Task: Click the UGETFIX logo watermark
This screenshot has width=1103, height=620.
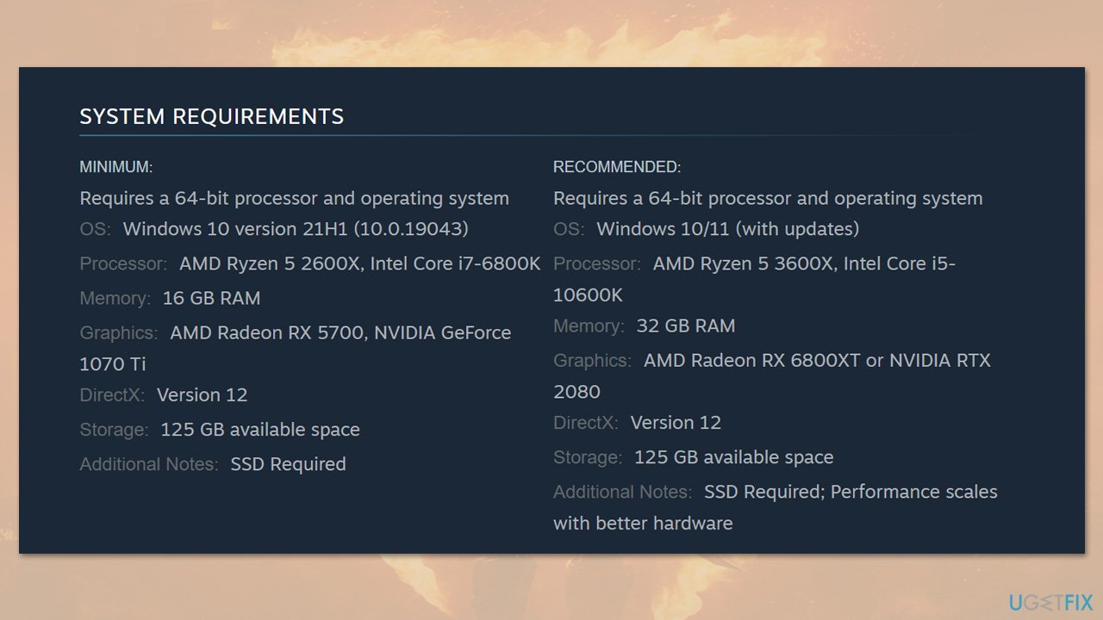Action: pyautogui.click(x=1050, y=602)
